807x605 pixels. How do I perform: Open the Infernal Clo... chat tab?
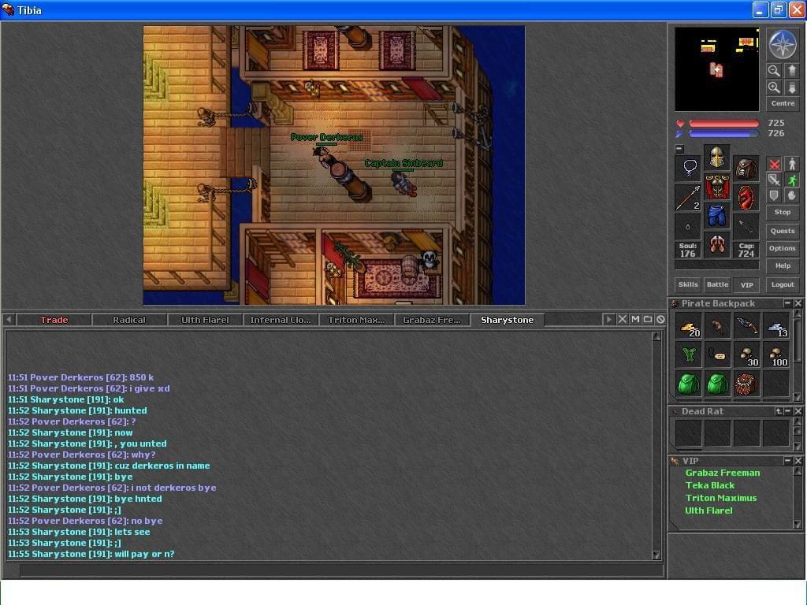(x=281, y=320)
